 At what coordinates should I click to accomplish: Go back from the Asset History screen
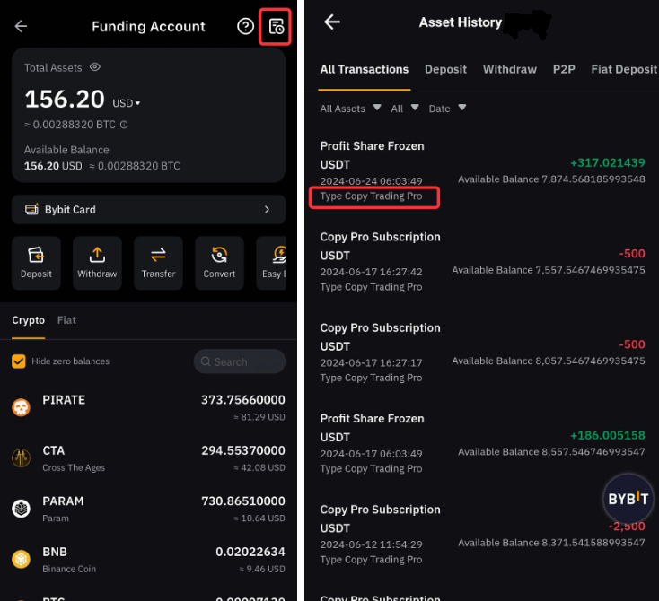tap(332, 22)
